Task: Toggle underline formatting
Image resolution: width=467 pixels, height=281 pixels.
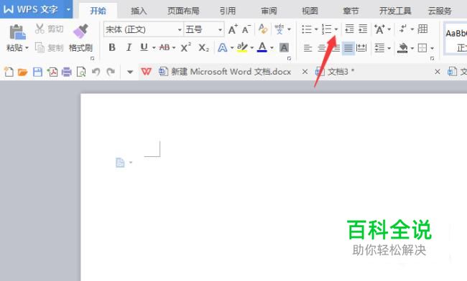Action: pos(144,47)
